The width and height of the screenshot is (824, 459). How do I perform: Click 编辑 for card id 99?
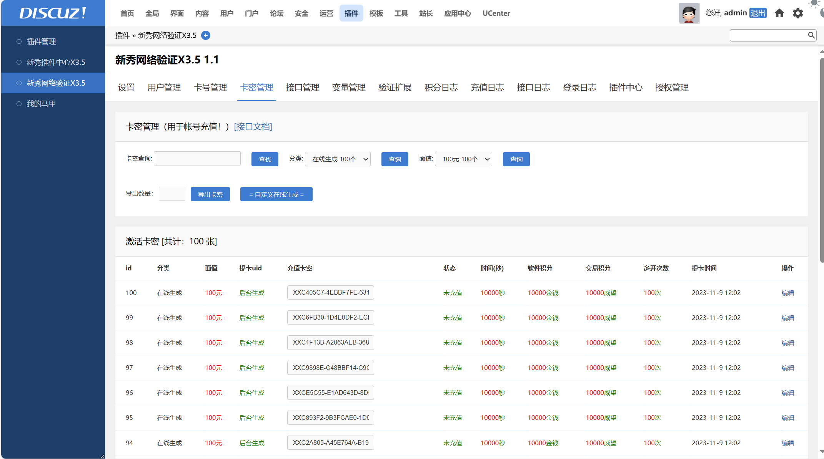pos(787,318)
